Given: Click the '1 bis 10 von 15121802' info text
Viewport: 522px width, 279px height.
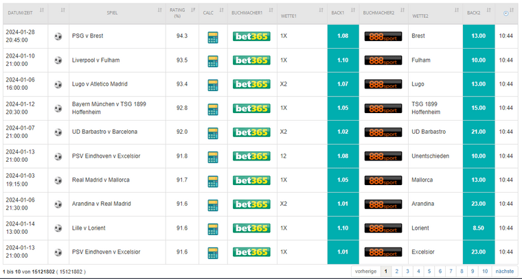Looking at the screenshot, I should (44, 271).
